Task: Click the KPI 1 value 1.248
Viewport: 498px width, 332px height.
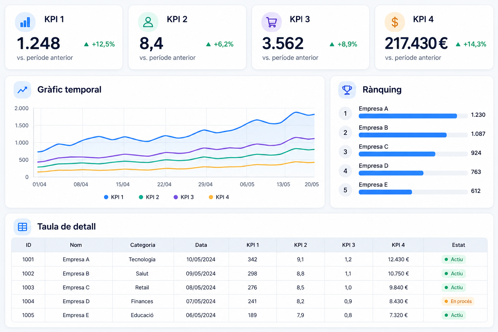Action: [39, 43]
